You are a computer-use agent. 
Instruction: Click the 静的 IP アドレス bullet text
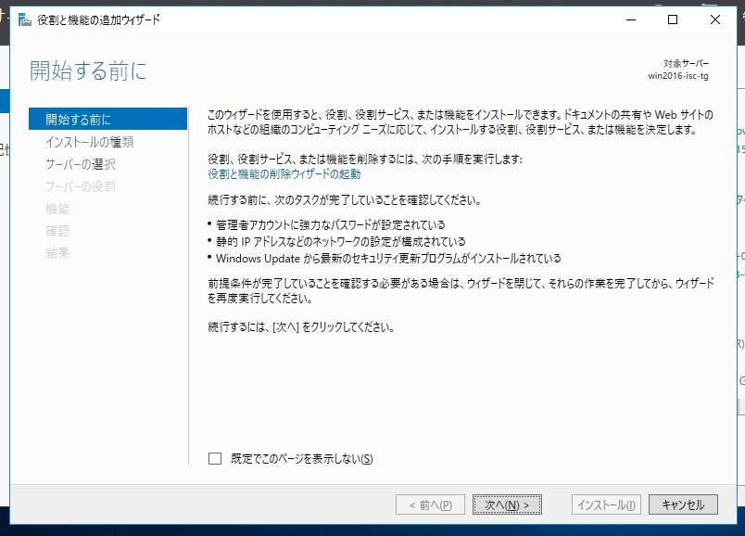(341, 242)
